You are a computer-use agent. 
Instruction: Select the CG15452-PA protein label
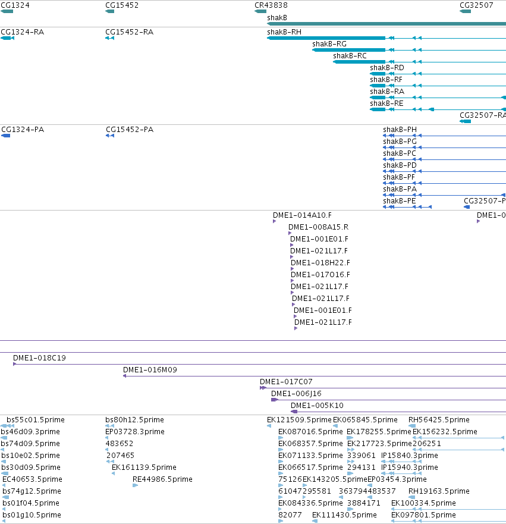[x=130, y=130]
